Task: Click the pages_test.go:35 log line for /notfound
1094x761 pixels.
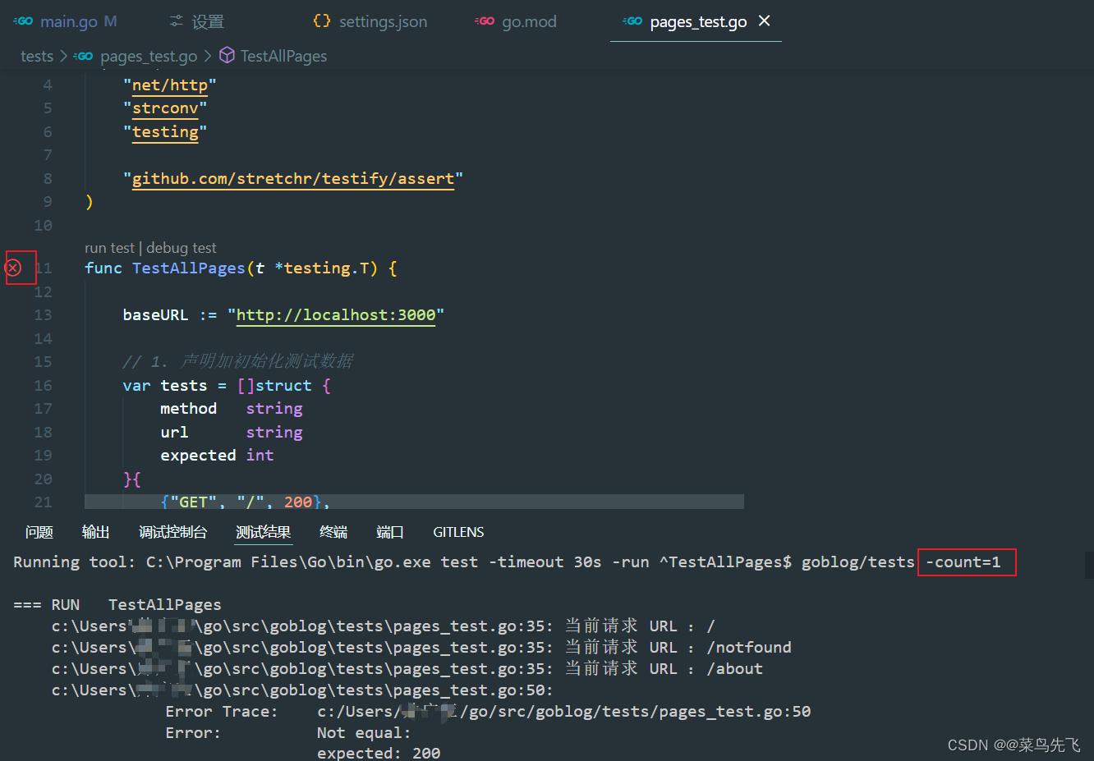Action: point(421,648)
